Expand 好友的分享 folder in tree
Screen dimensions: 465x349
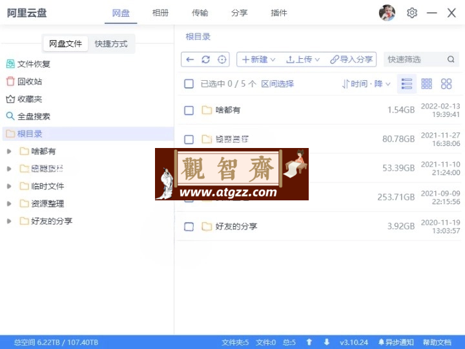click(x=9, y=221)
